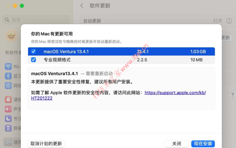The height and width of the screenshot is (148, 236).
Task: Select the macOS Ventura 13.4.1 update row
Action: (121, 52)
